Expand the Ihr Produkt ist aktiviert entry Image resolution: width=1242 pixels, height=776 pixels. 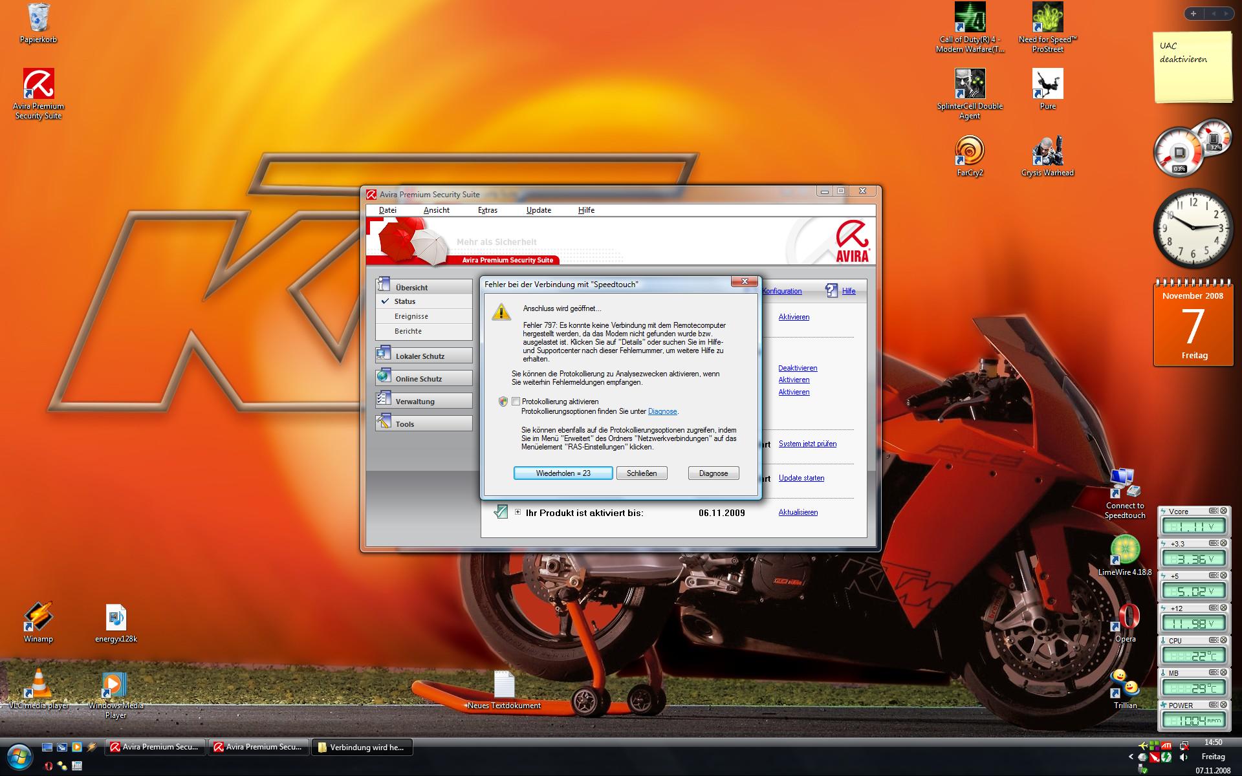coord(517,512)
